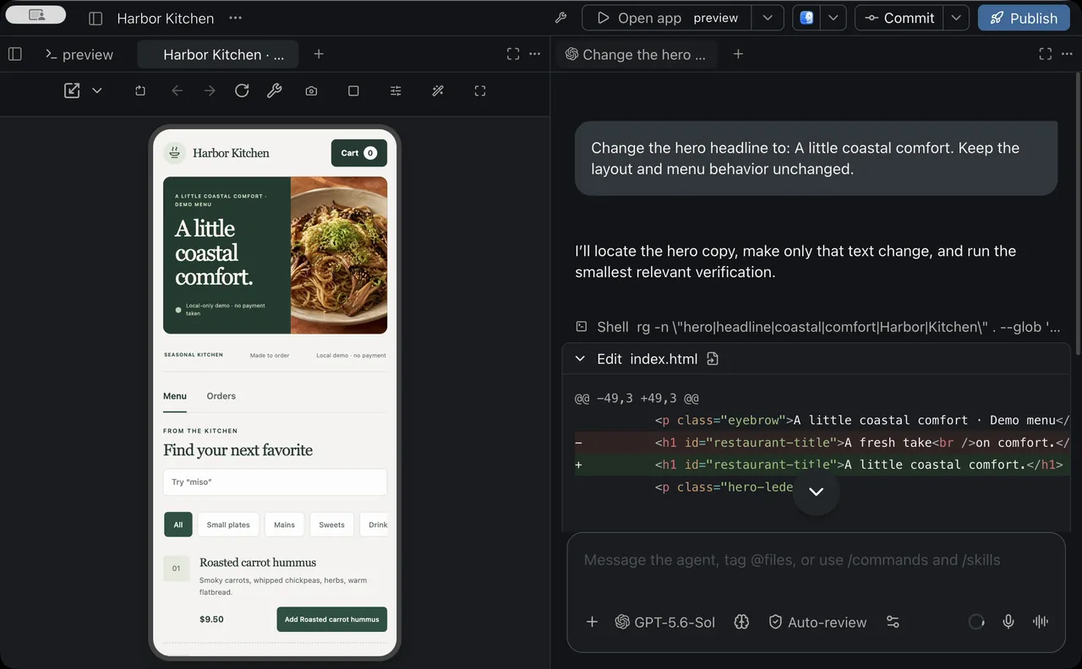Expand the Finder icon dropdown arrow

(833, 18)
